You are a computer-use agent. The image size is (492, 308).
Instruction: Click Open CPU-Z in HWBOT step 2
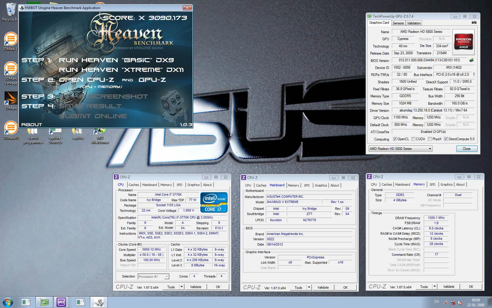(x=86, y=80)
